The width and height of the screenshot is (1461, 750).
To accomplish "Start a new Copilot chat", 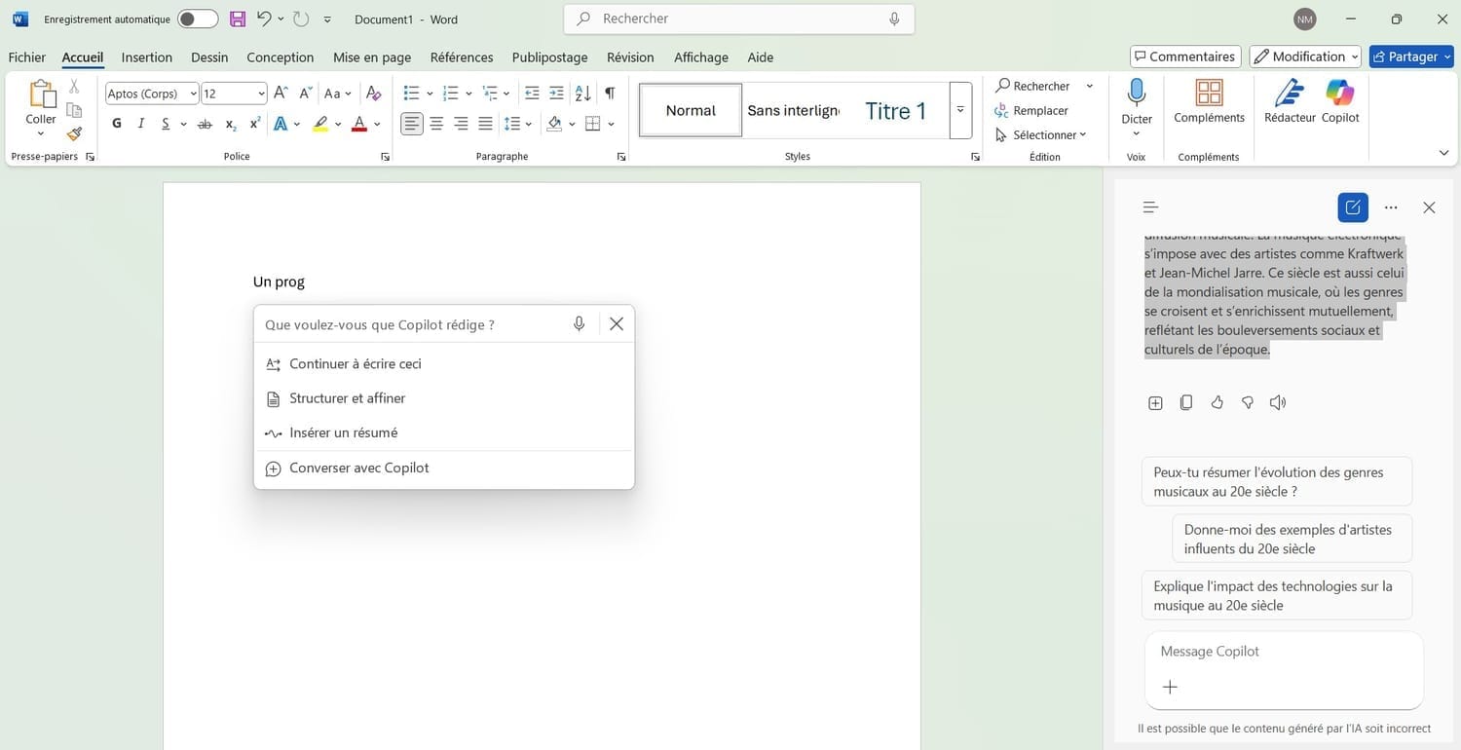I will click(x=1353, y=207).
